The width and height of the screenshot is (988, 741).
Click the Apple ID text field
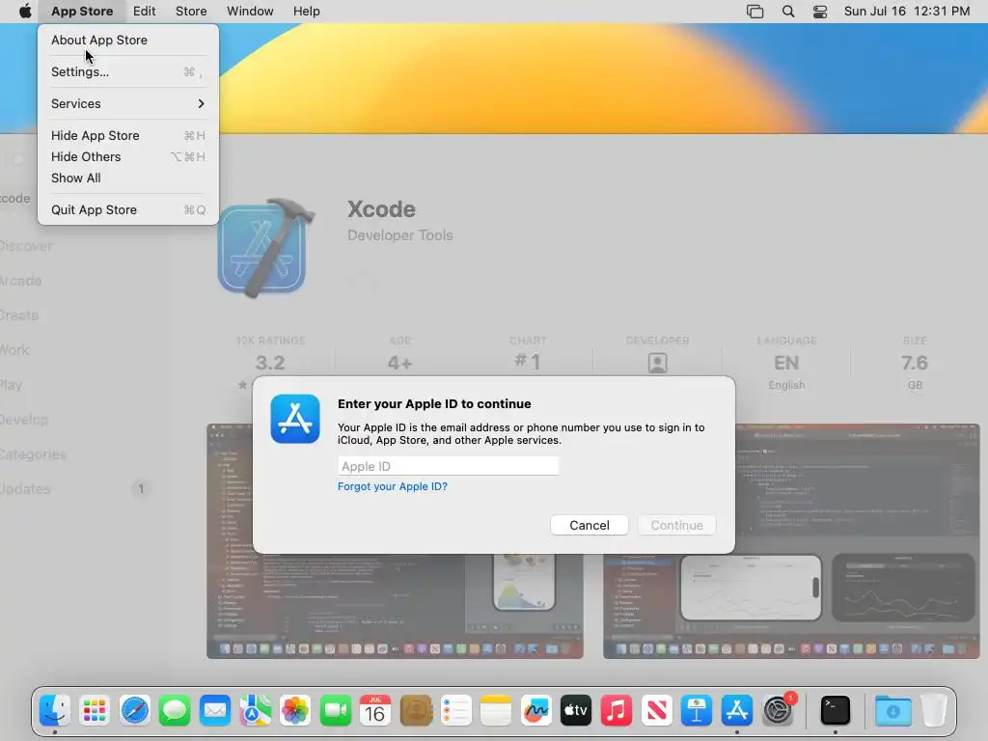point(448,466)
